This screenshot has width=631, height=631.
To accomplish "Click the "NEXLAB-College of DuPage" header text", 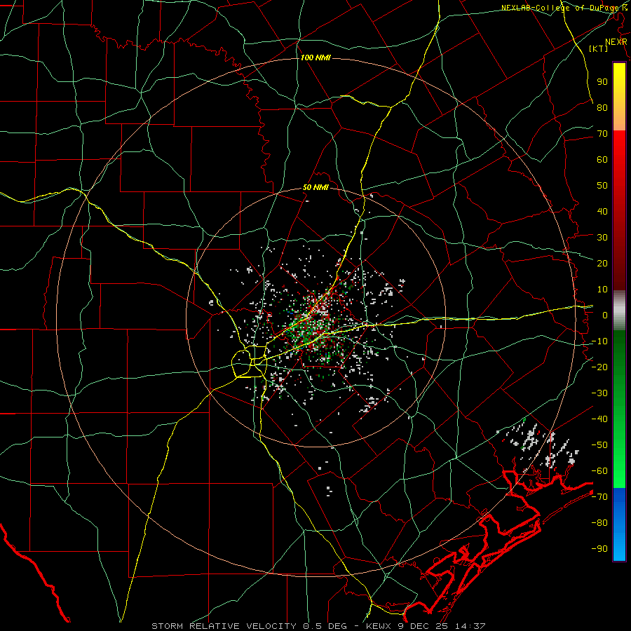I will [561, 8].
